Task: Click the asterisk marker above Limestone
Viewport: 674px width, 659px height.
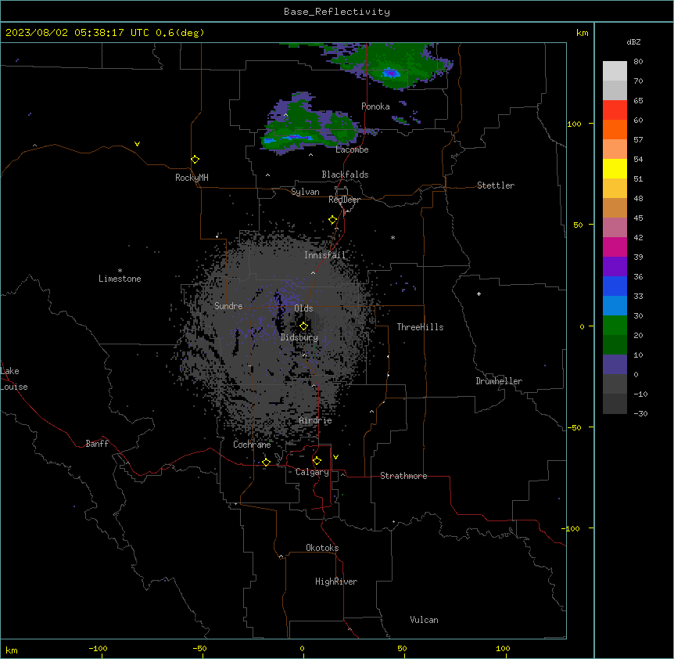Action: point(120,271)
